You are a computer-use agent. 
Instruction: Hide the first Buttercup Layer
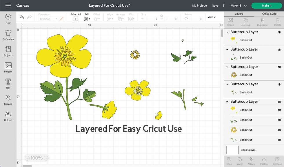(279, 32)
